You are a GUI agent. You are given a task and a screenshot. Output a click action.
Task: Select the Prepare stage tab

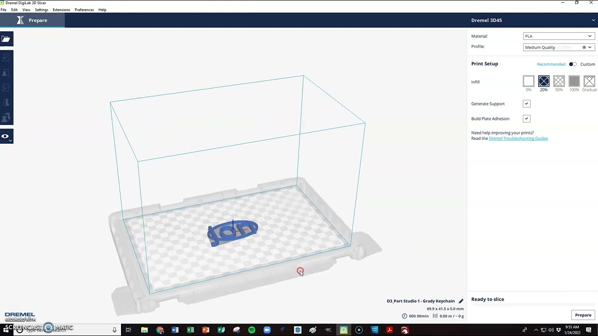(32, 20)
